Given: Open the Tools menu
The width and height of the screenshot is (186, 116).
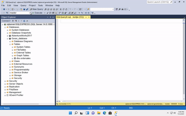Looking at the screenshot, I should (x=40, y=6).
